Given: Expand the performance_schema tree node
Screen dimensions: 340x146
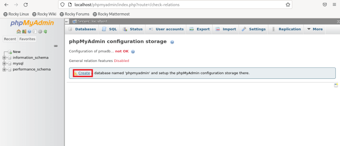Looking at the screenshot, I should tap(4, 70).
